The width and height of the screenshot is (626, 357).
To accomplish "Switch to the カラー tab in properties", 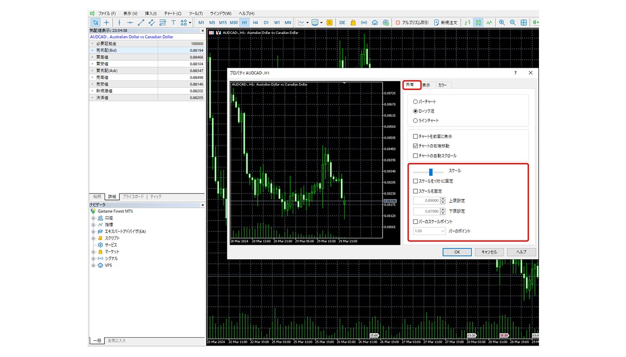I will tap(443, 85).
